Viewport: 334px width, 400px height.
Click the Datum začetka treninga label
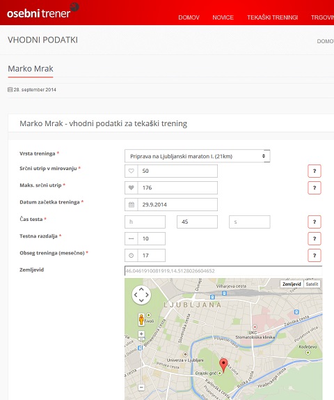(49, 202)
